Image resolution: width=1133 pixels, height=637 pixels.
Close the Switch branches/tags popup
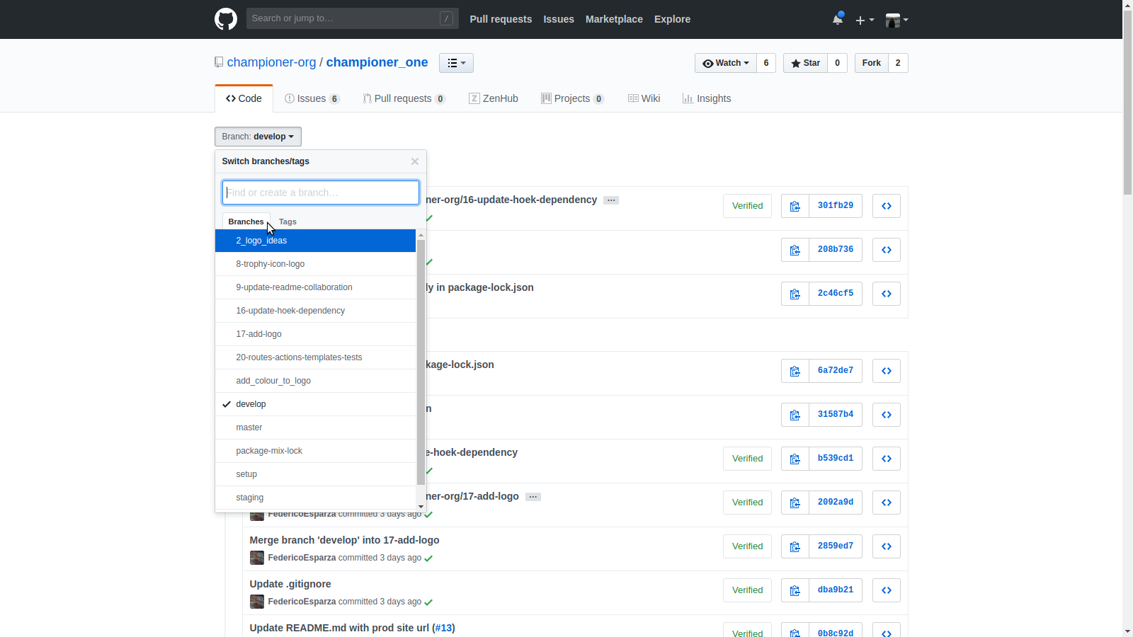point(415,161)
